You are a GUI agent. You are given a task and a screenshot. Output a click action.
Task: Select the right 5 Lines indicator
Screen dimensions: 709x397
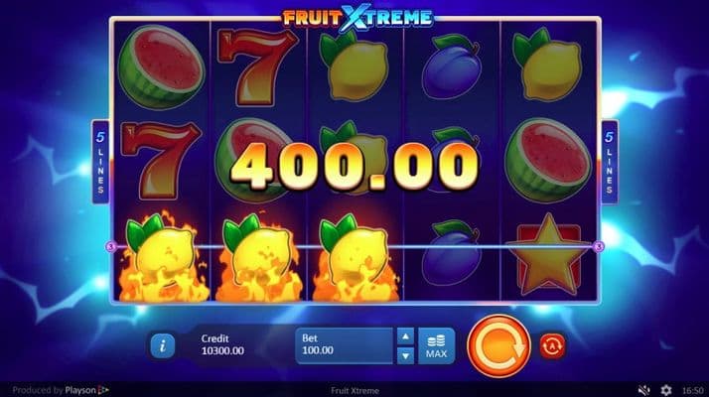(x=610, y=163)
